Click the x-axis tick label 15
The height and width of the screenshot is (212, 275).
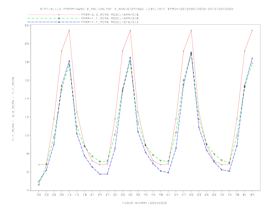pyautogui.click(x=77, y=195)
